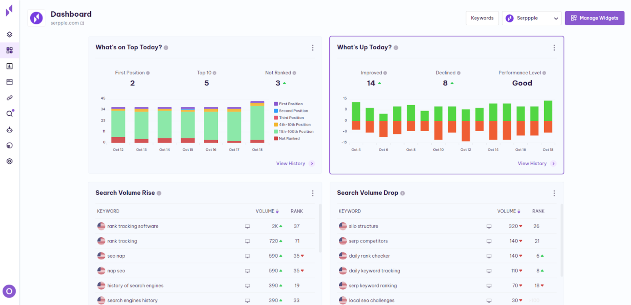This screenshot has width=631, height=305.
Task: Open the layers stack icon in sidebar
Action: click(x=9, y=34)
